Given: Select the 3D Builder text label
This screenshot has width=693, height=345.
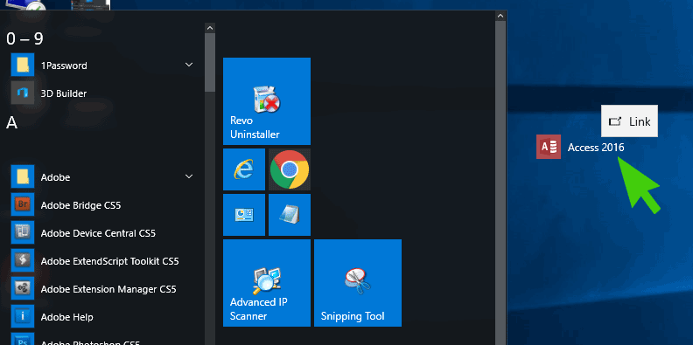Looking at the screenshot, I should (x=64, y=93).
